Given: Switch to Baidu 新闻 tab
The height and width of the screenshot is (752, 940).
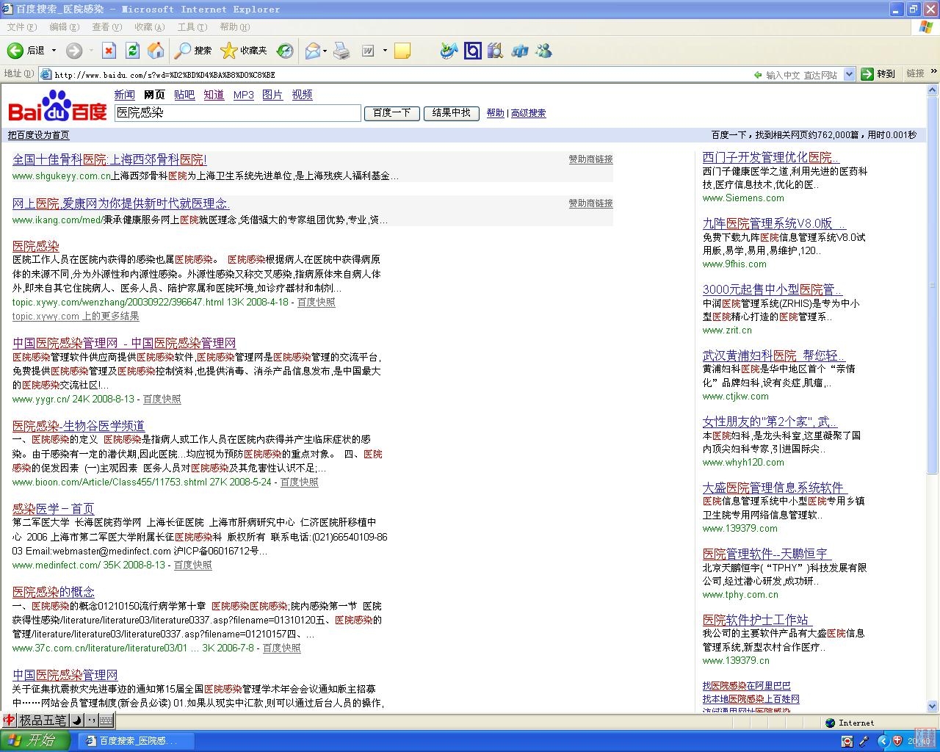Looking at the screenshot, I should (125, 95).
